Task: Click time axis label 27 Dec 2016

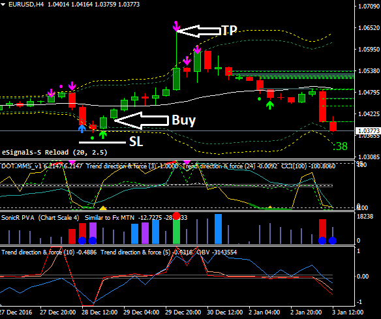Action: click(x=16, y=312)
